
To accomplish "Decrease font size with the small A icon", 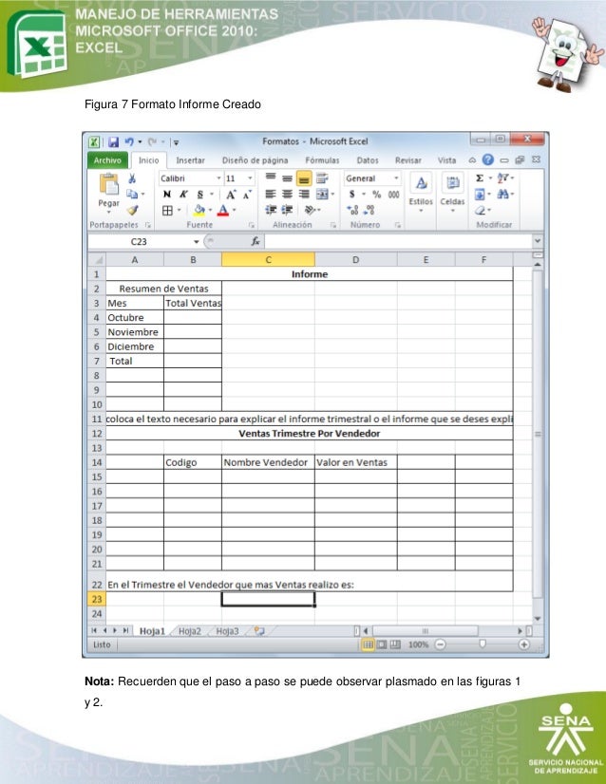I will [247, 195].
